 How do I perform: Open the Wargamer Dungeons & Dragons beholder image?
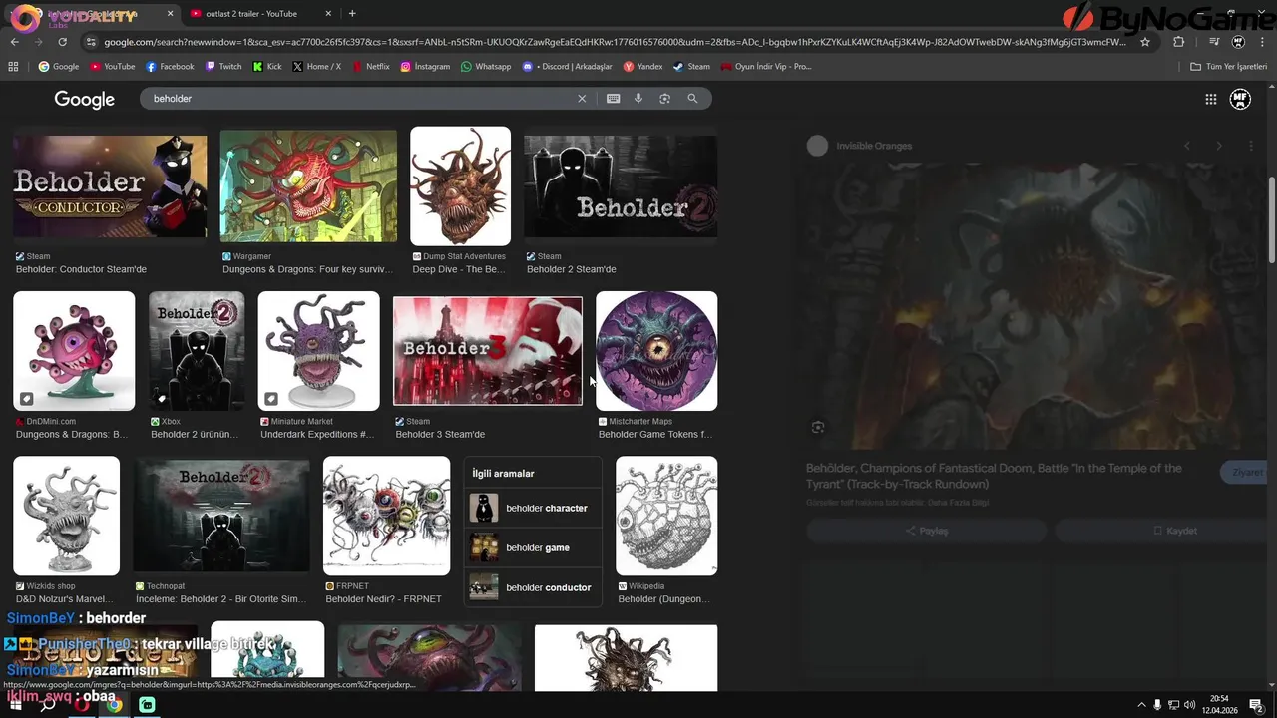(x=308, y=186)
